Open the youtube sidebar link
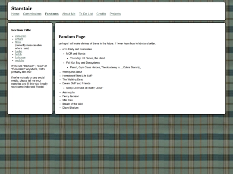The height and width of the screenshot is (174, 233). 19,61
